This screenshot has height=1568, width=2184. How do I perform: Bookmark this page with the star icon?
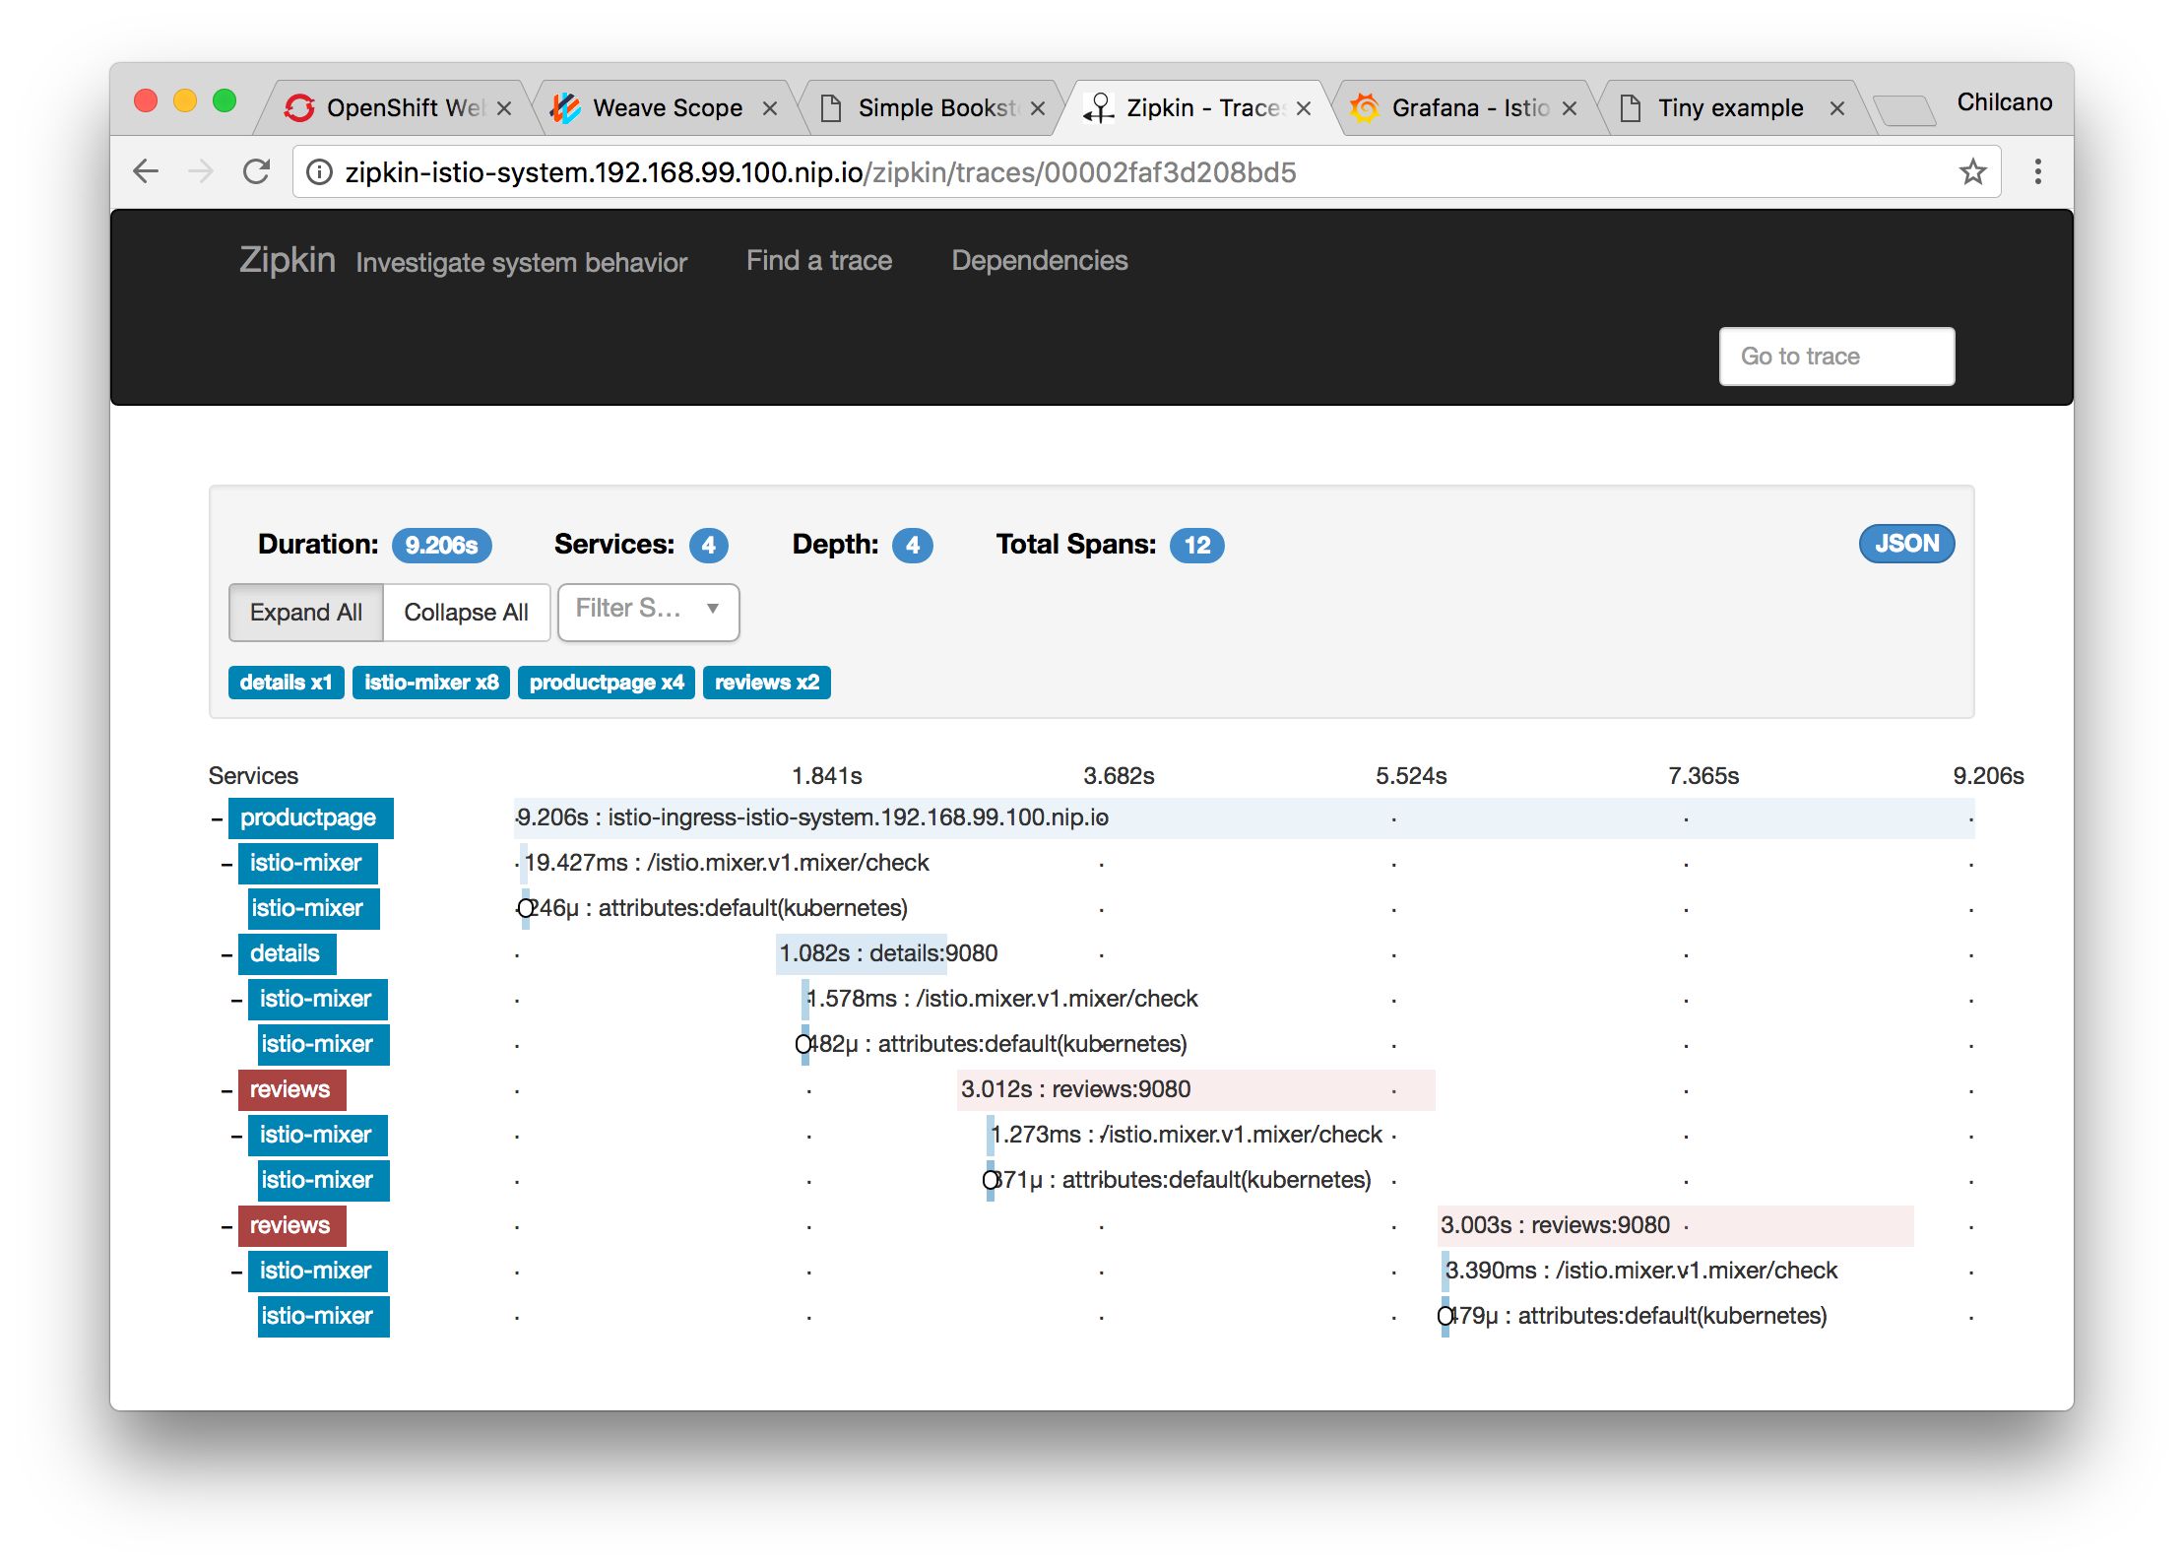click(1972, 172)
